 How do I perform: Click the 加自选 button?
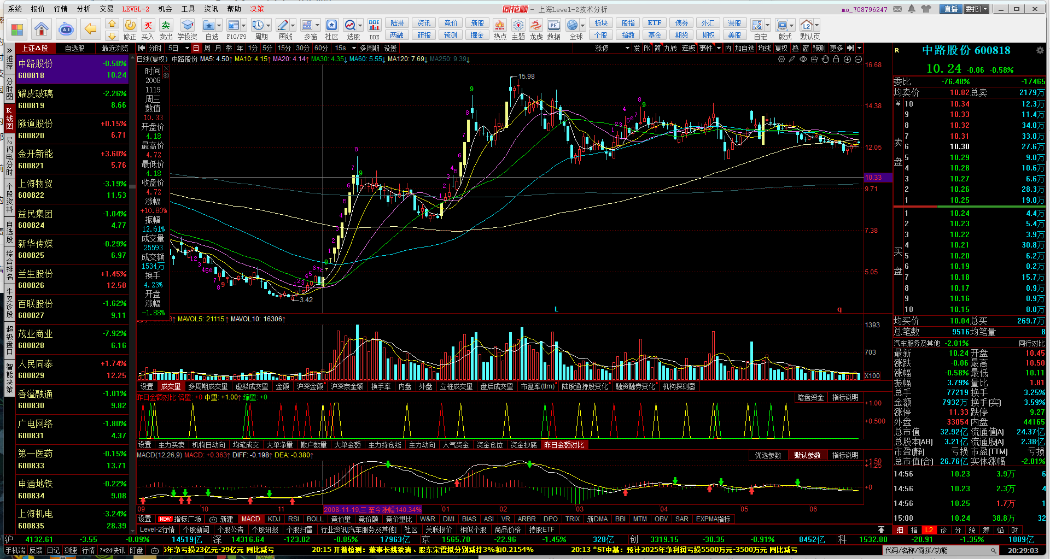(744, 48)
